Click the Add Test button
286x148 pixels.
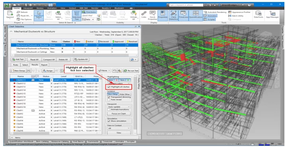tap(18, 60)
